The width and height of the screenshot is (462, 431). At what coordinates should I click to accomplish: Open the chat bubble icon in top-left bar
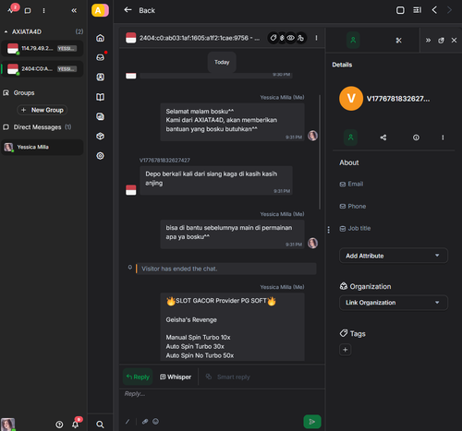[28, 11]
